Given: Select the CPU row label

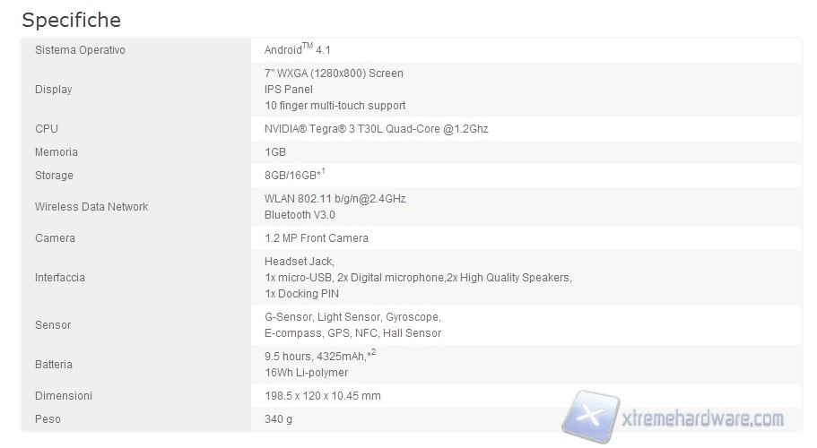Looking at the screenshot, I should coord(46,129).
